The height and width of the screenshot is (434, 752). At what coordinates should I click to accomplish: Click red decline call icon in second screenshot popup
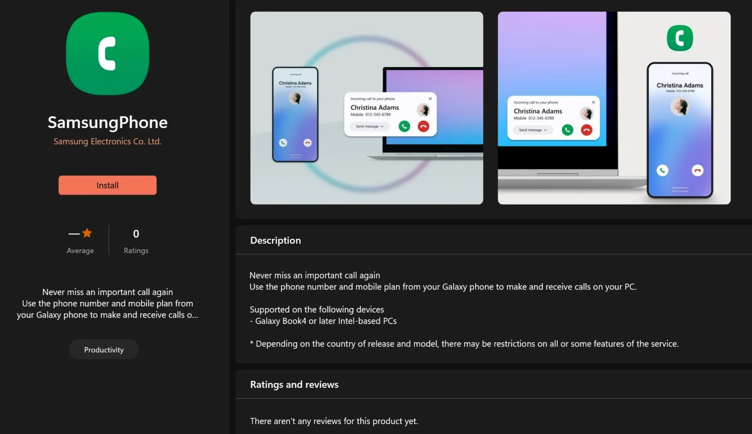click(x=586, y=130)
